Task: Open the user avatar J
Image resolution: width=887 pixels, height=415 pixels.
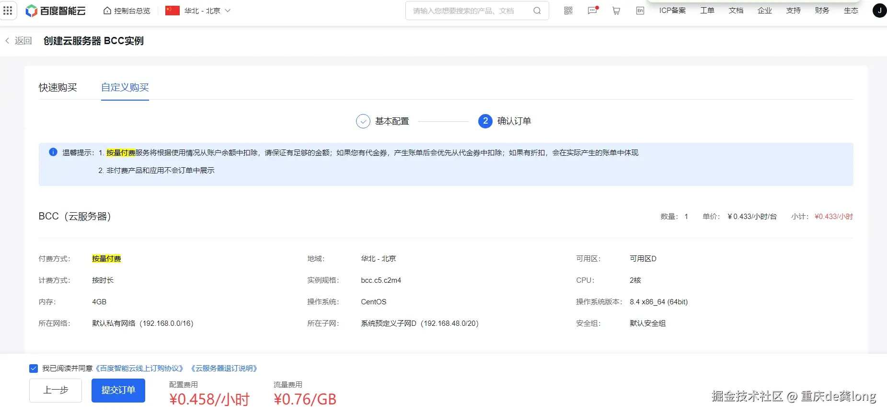Action: pos(879,11)
